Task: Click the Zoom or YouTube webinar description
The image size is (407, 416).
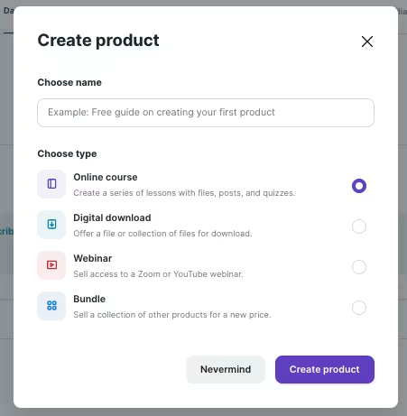Action: click(158, 274)
